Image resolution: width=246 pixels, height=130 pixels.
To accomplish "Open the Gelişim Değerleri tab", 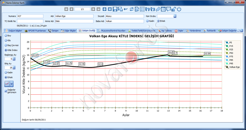I will point(227,31).
